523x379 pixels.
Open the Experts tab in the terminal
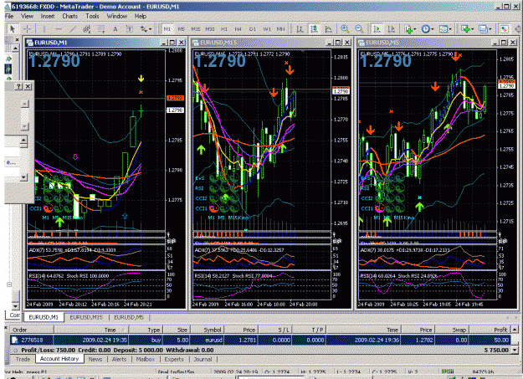174,359
